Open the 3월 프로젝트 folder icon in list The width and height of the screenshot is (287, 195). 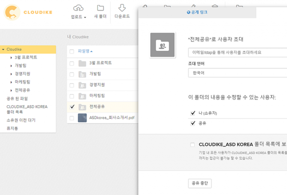pyautogui.click(x=82, y=63)
